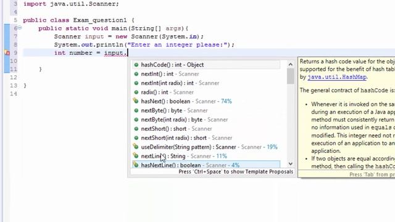Screen dimensions: 395x222
Task: Open the java.util.HashMap link in Javadoc
Action: 337,77
